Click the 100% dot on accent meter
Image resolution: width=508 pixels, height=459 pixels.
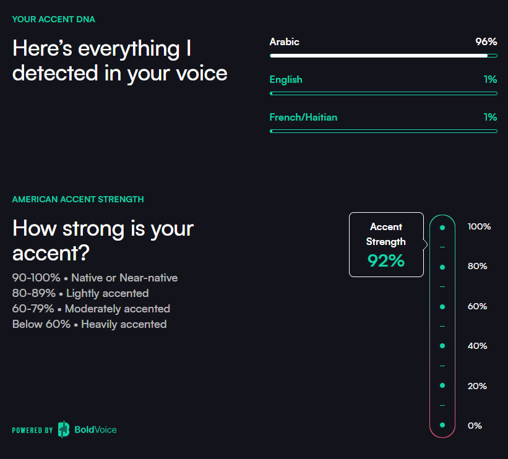click(x=442, y=228)
